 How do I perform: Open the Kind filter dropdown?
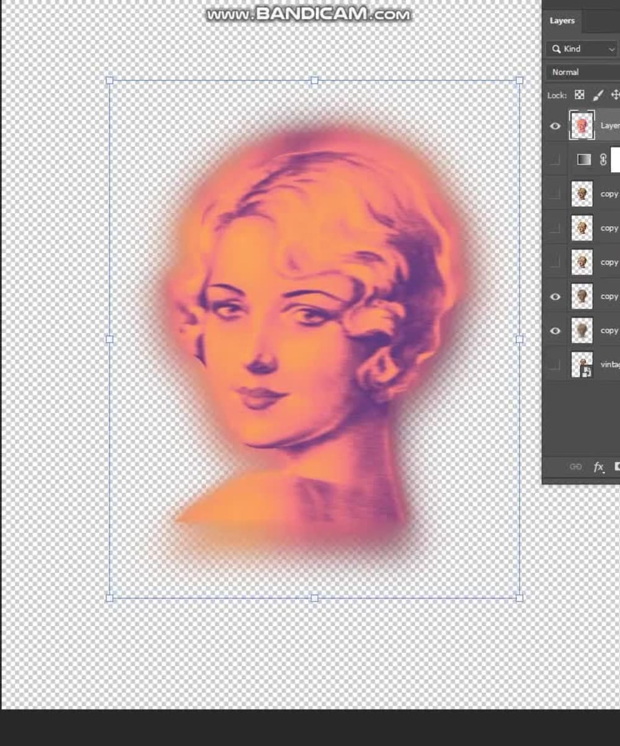coord(583,49)
